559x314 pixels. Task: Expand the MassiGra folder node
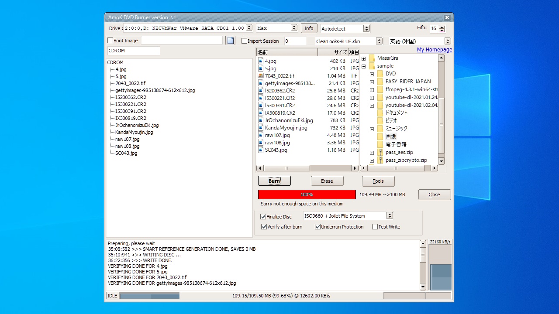[363, 58]
